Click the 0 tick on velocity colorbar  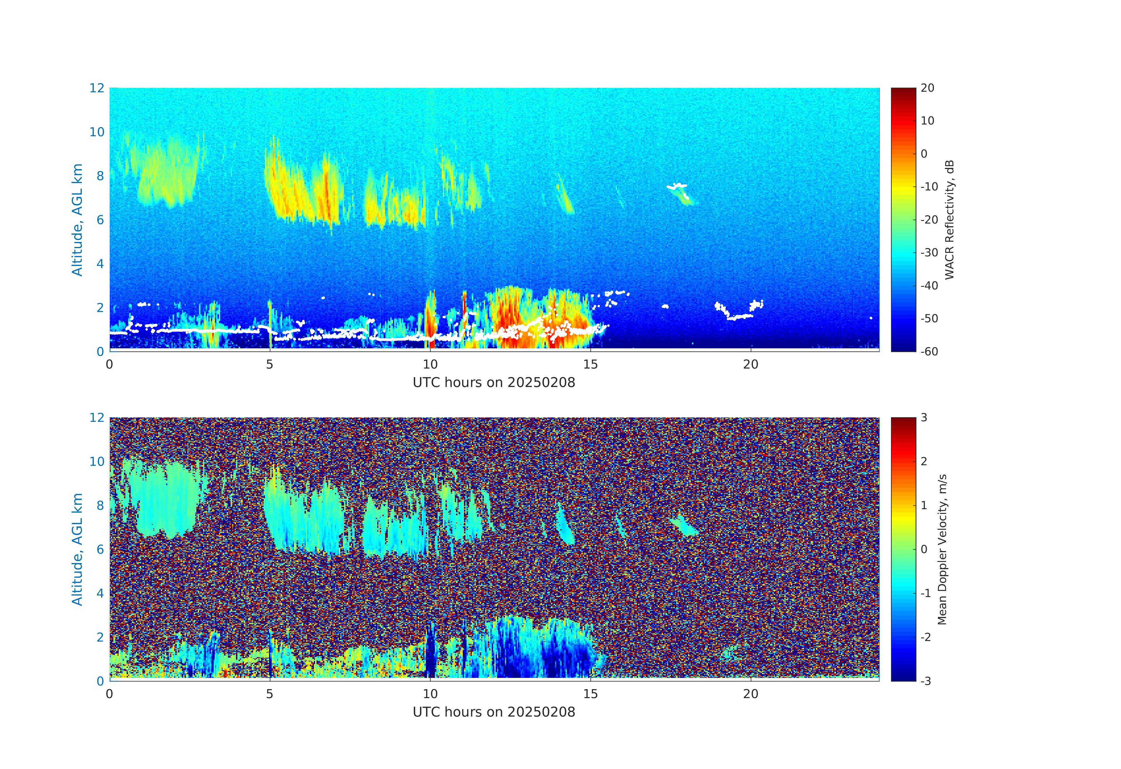click(924, 549)
